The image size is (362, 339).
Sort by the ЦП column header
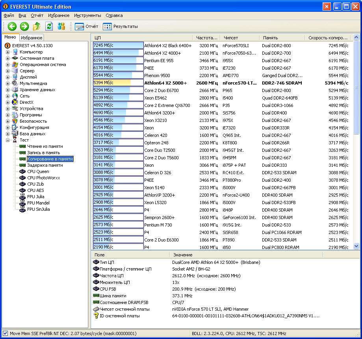click(142, 38)
